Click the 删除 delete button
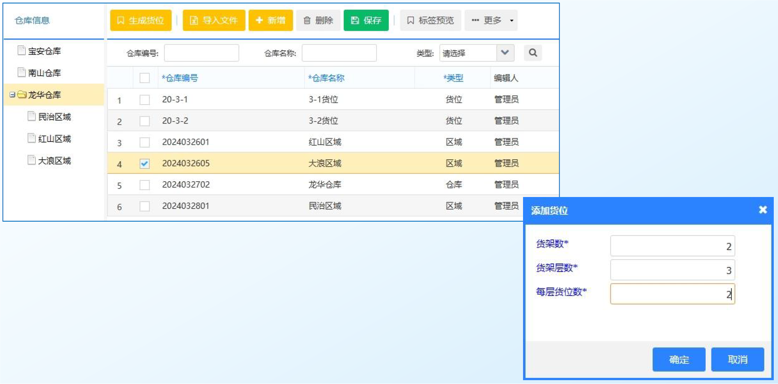Image resolution: width=778 pixels, height=384 pixels. click(318, 20)
